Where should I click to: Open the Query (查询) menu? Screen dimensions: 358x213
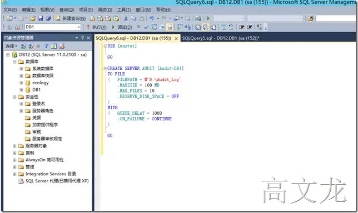pyautogui.click(x=67, y=10)
